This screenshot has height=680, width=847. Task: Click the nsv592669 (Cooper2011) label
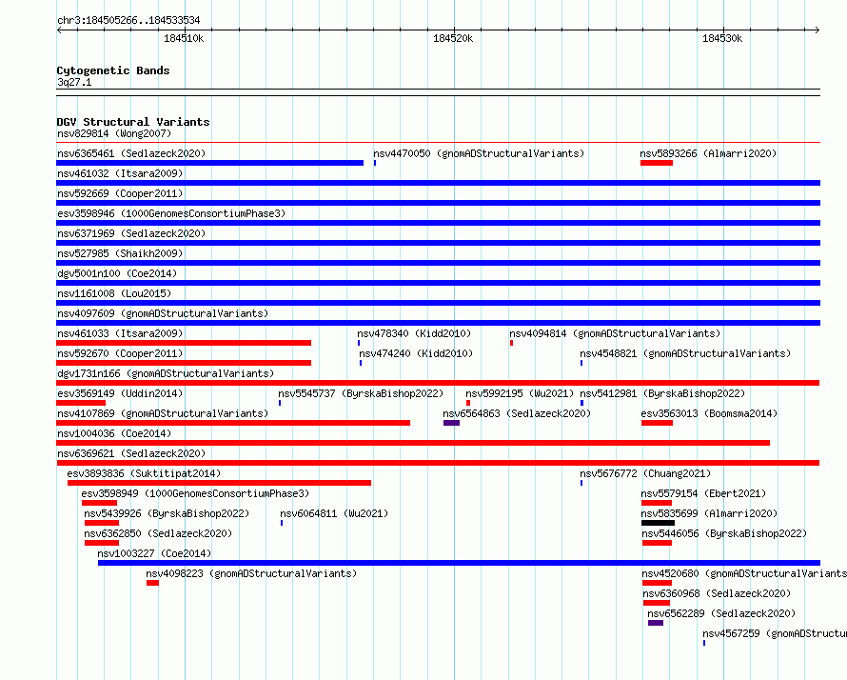pyautogui.click(x=120, y=193)
